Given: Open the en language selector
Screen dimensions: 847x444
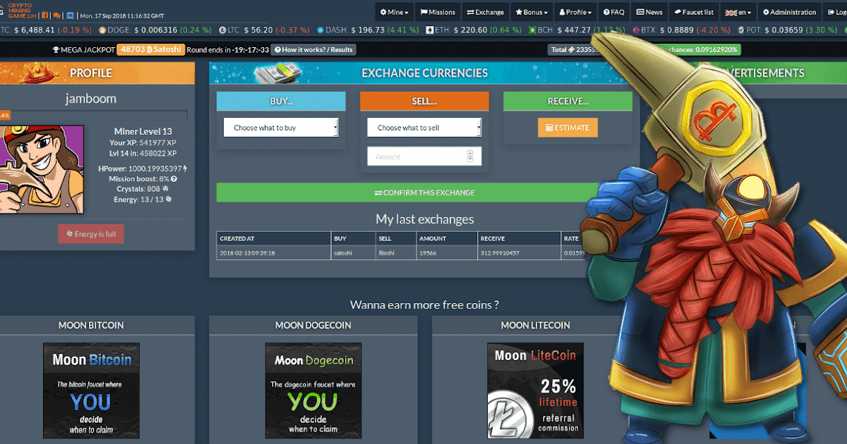Looking at the screenshot, I should (738, 12).
